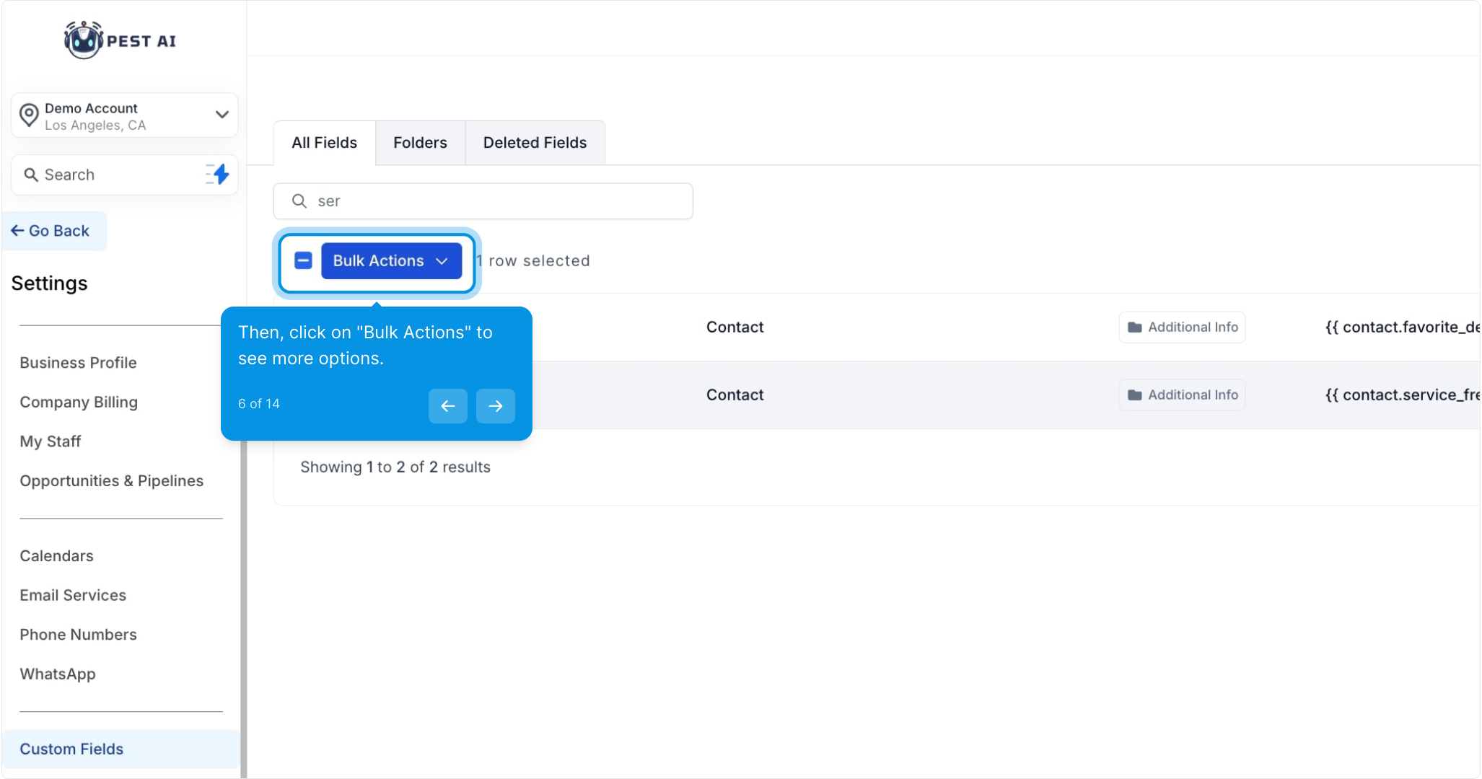1482x779 pixels.
Task: Click the magnifier icon in fields search
Action: 299,201
